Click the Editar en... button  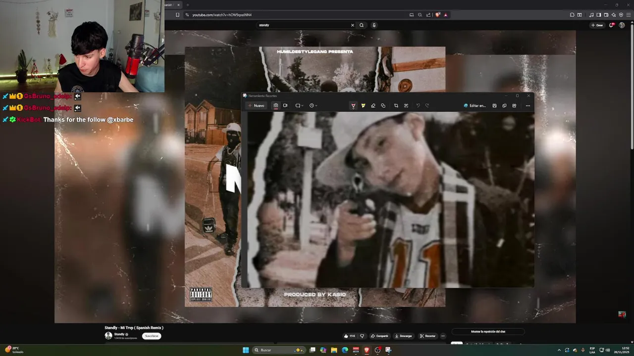tap(475, 105)
